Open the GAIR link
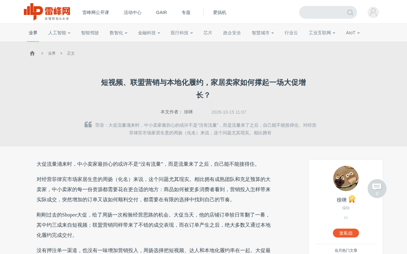The height and width of the screenshot is (254, 407). (162, 12)
